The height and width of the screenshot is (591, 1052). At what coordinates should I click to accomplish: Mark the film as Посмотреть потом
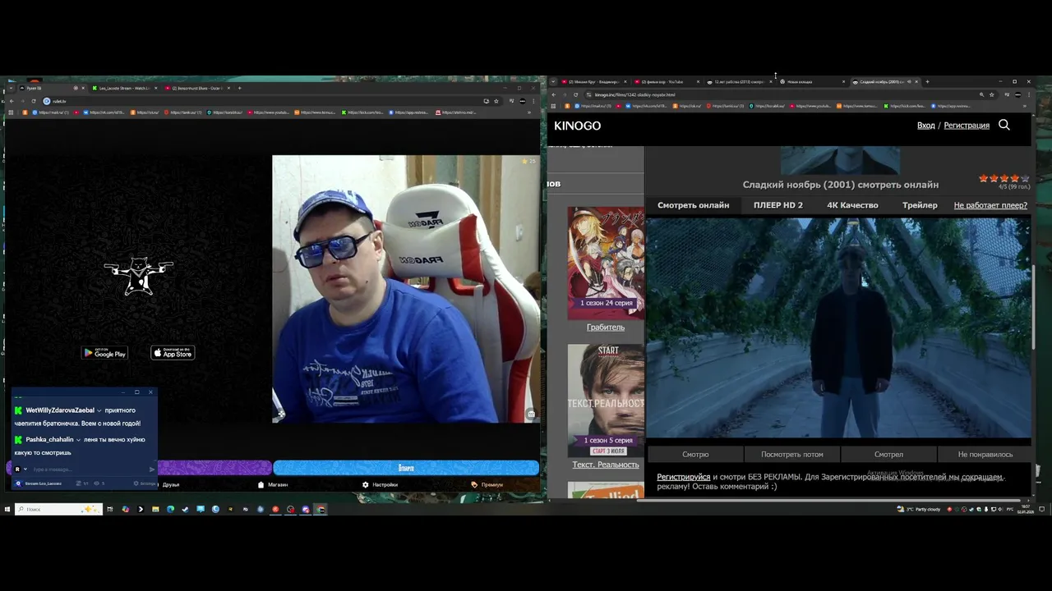point(791,454)
